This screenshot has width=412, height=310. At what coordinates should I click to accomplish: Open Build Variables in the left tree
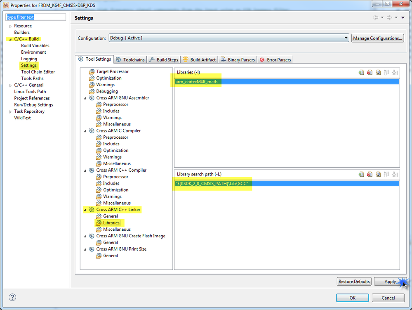(x=35, y=45)
